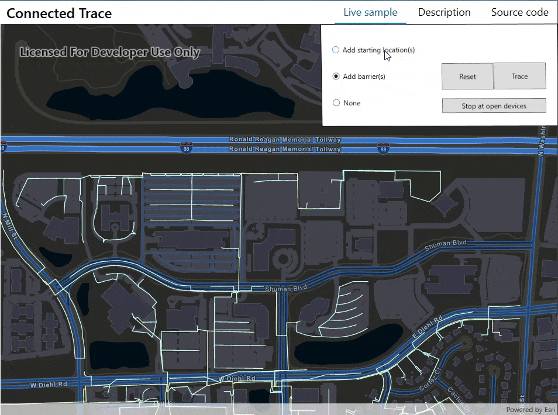Click the 'Stop at open devices' button
The height and width of the screenshot is (415, 558).
point(494,105)
